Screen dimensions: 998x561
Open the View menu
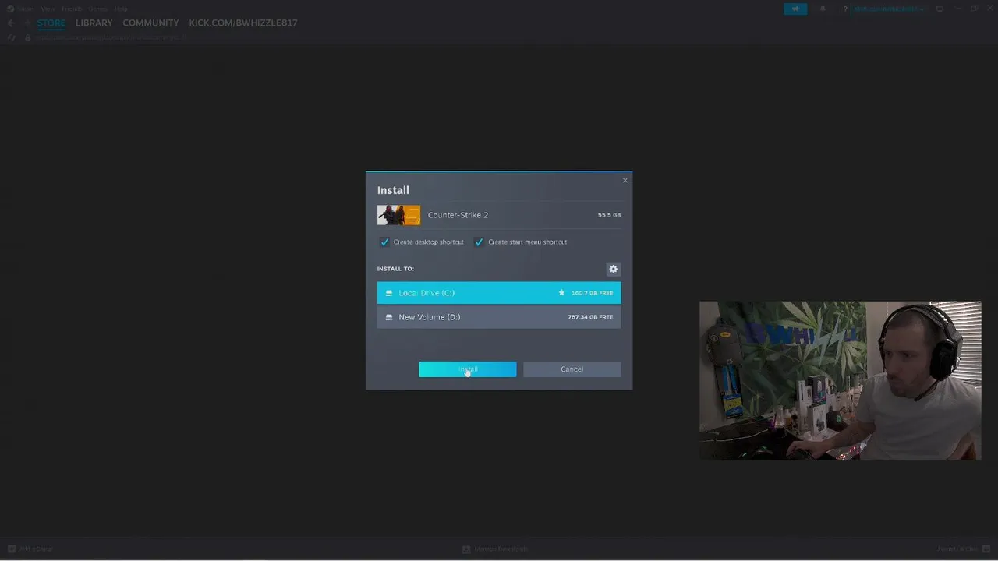point(48,9)
